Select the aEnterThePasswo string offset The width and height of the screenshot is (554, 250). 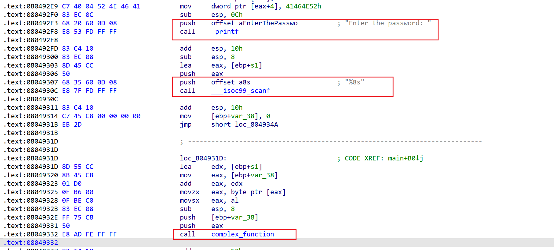point(268,23)
